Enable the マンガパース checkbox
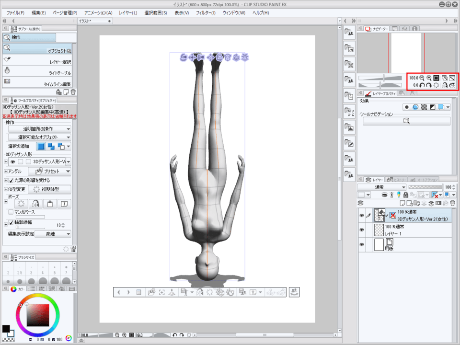 [11, 211]
